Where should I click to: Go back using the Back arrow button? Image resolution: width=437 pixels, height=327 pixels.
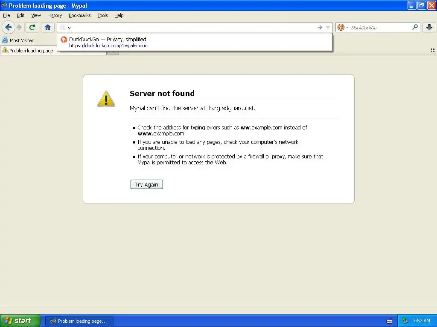pos(9,27)
